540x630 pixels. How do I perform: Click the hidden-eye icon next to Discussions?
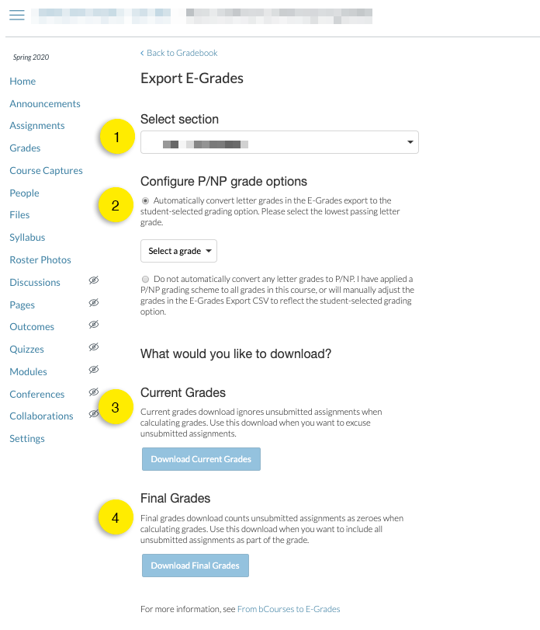click(x=94, y=282)
